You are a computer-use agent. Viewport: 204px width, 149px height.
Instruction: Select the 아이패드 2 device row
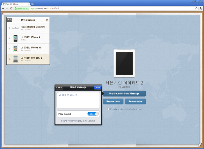pyautogui.click(x=28, y=59)
